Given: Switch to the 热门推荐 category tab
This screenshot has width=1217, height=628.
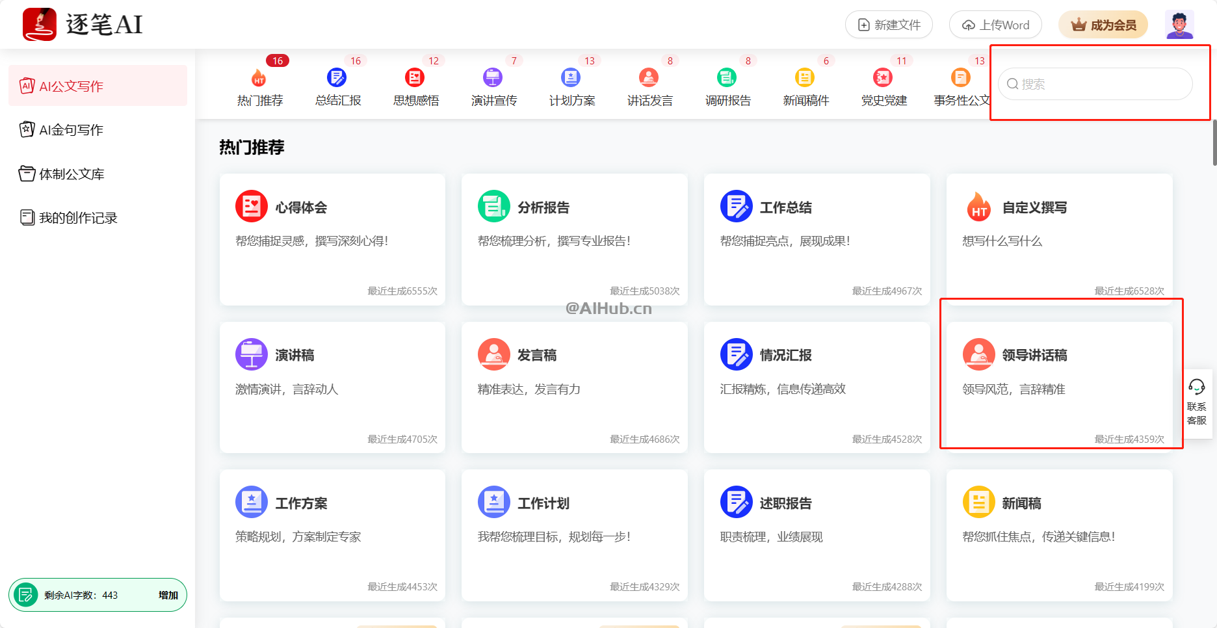Looking at the screenshot, I should tap(260, 86).
